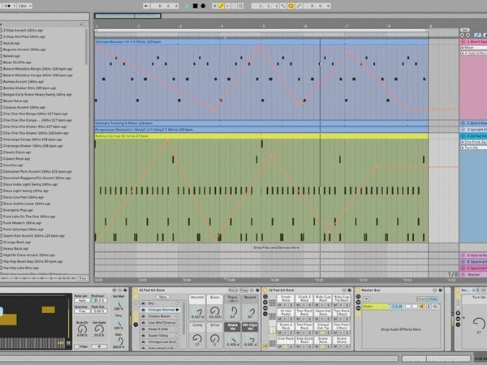Select 'Grunge Rock.agr' in the browser
Image resolution: width=487 pixels, height=365 pixels.
tap(17, 242)
